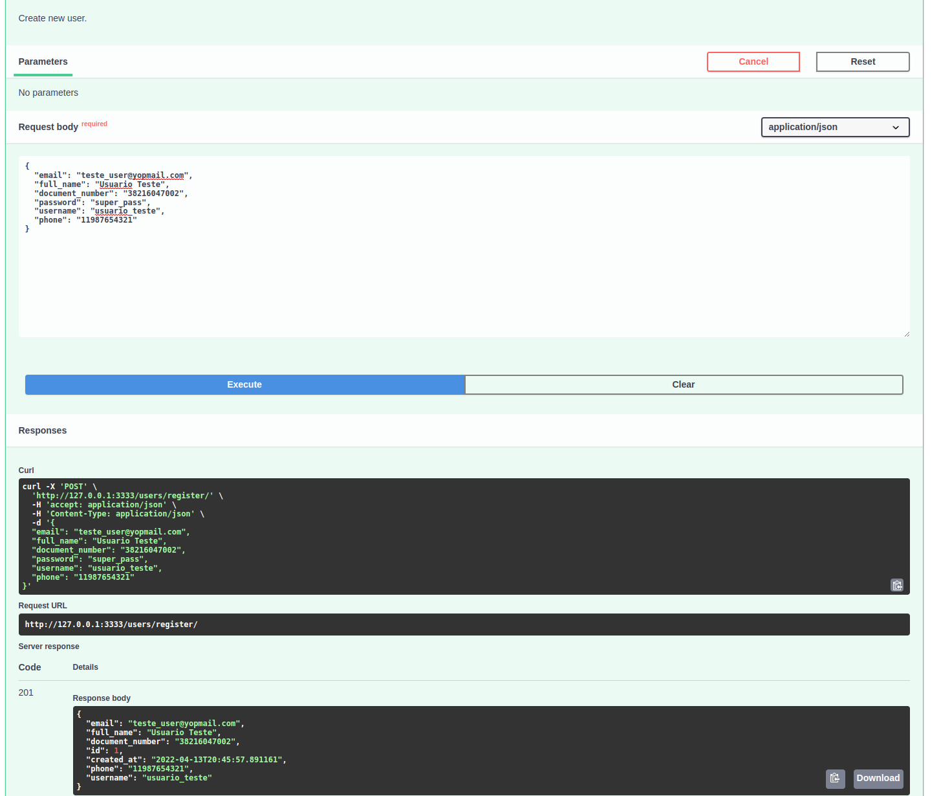This screenshot has width=941, height=796.
Task: Click the curl -X 'POST' line
Action: 59,487
